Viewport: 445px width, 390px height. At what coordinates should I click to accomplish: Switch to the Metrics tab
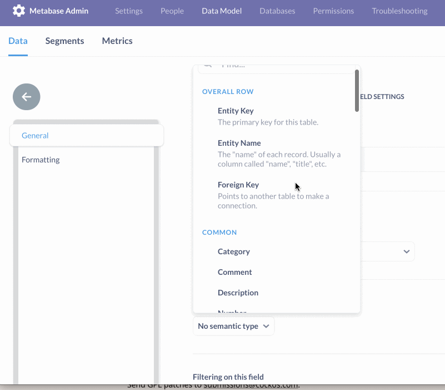point(117,41)
